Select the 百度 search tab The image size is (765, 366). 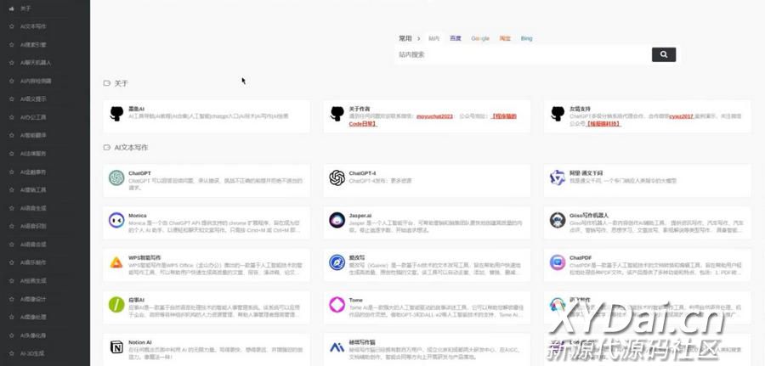[x=456, y=38]
